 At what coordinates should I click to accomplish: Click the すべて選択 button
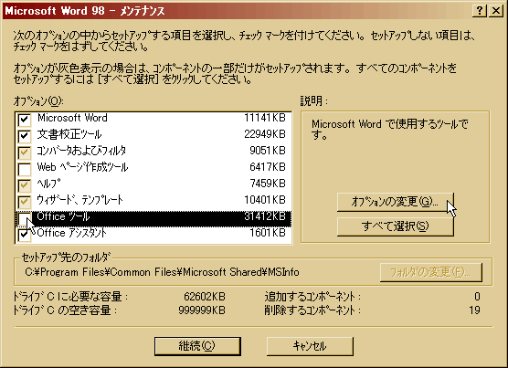(x=396, y=226)
